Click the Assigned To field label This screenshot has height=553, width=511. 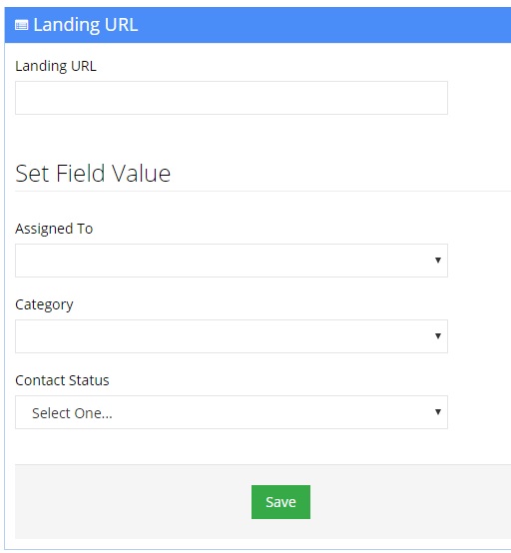(54, 229)
